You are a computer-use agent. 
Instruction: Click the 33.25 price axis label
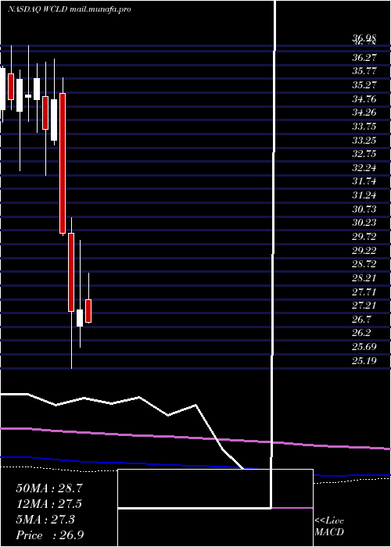[365, 140]
